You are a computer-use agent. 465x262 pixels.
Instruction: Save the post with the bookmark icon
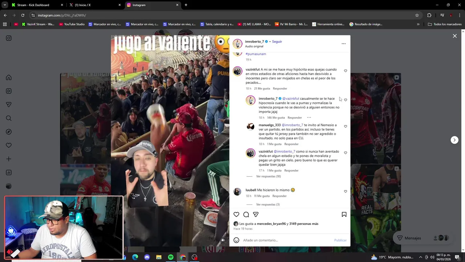point(344,214)
